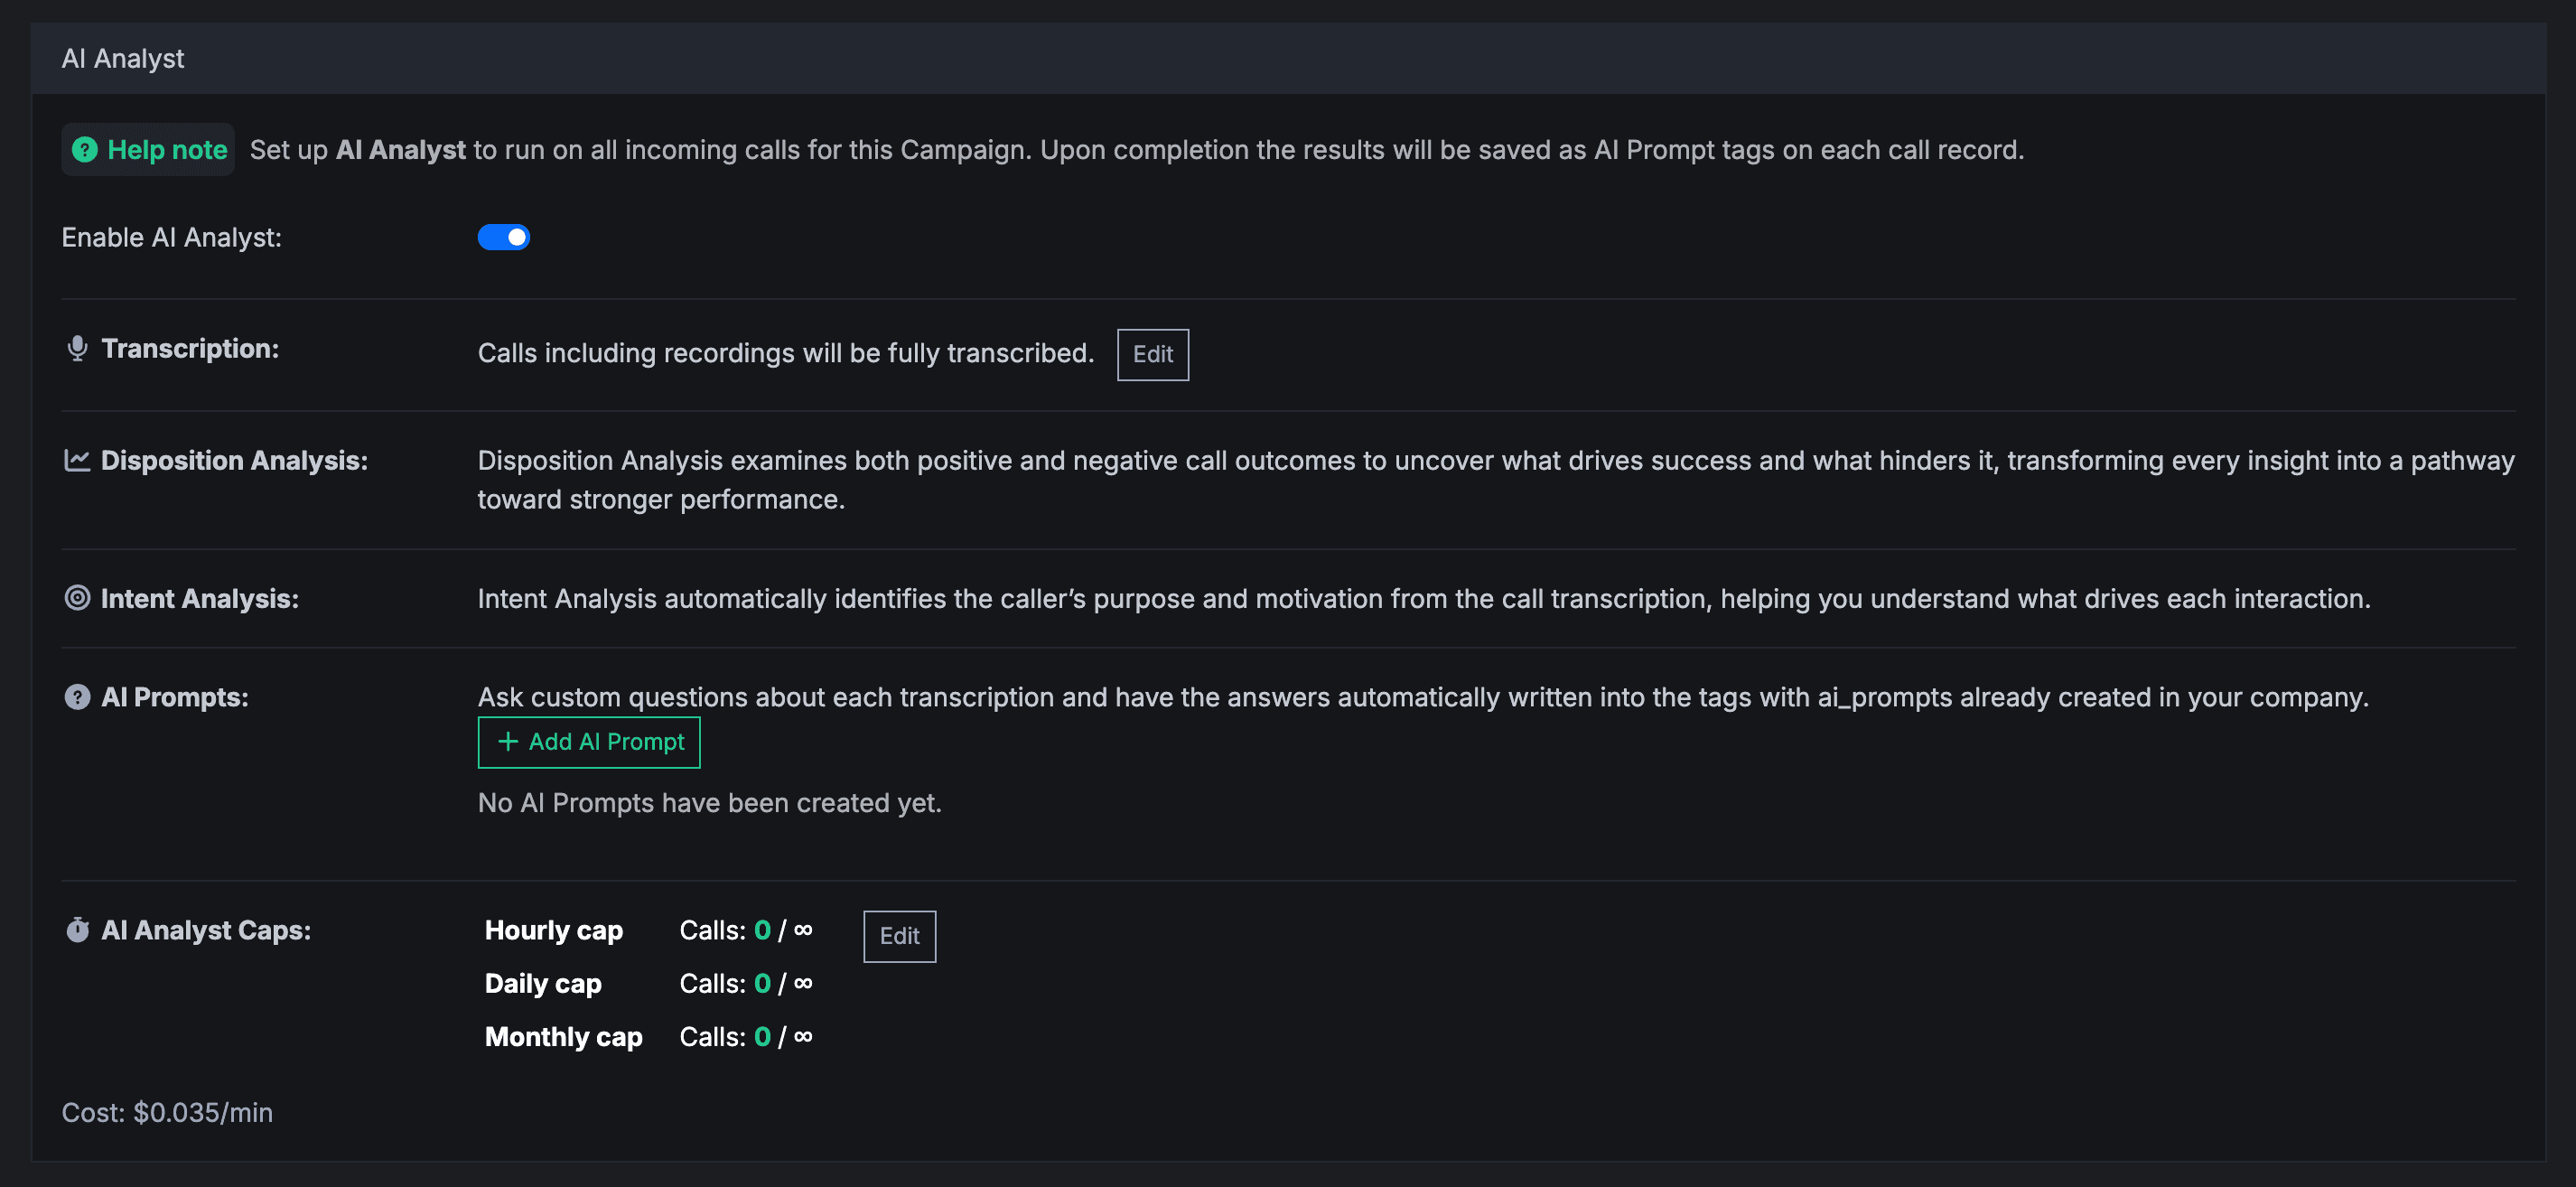
Task: Click the question mark icon in Help note
Action: click(x=86, y=149)
